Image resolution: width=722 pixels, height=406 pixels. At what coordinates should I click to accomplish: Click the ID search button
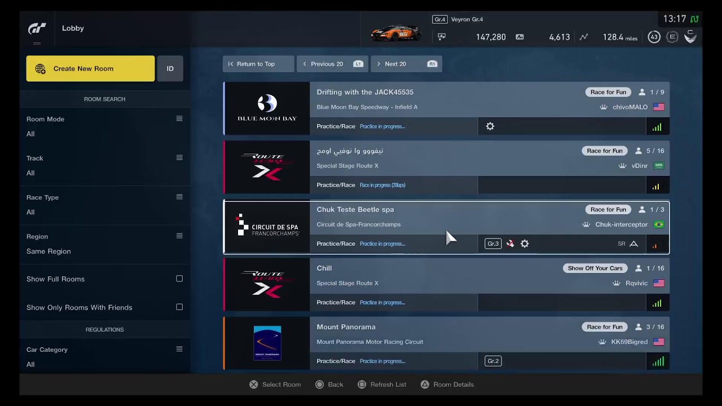pos(170,68)
